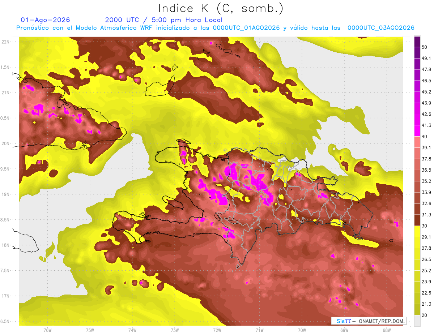The image size is (434, 335).
Task: Click the longitude label '73W'
Action: [x=175, y=330]
